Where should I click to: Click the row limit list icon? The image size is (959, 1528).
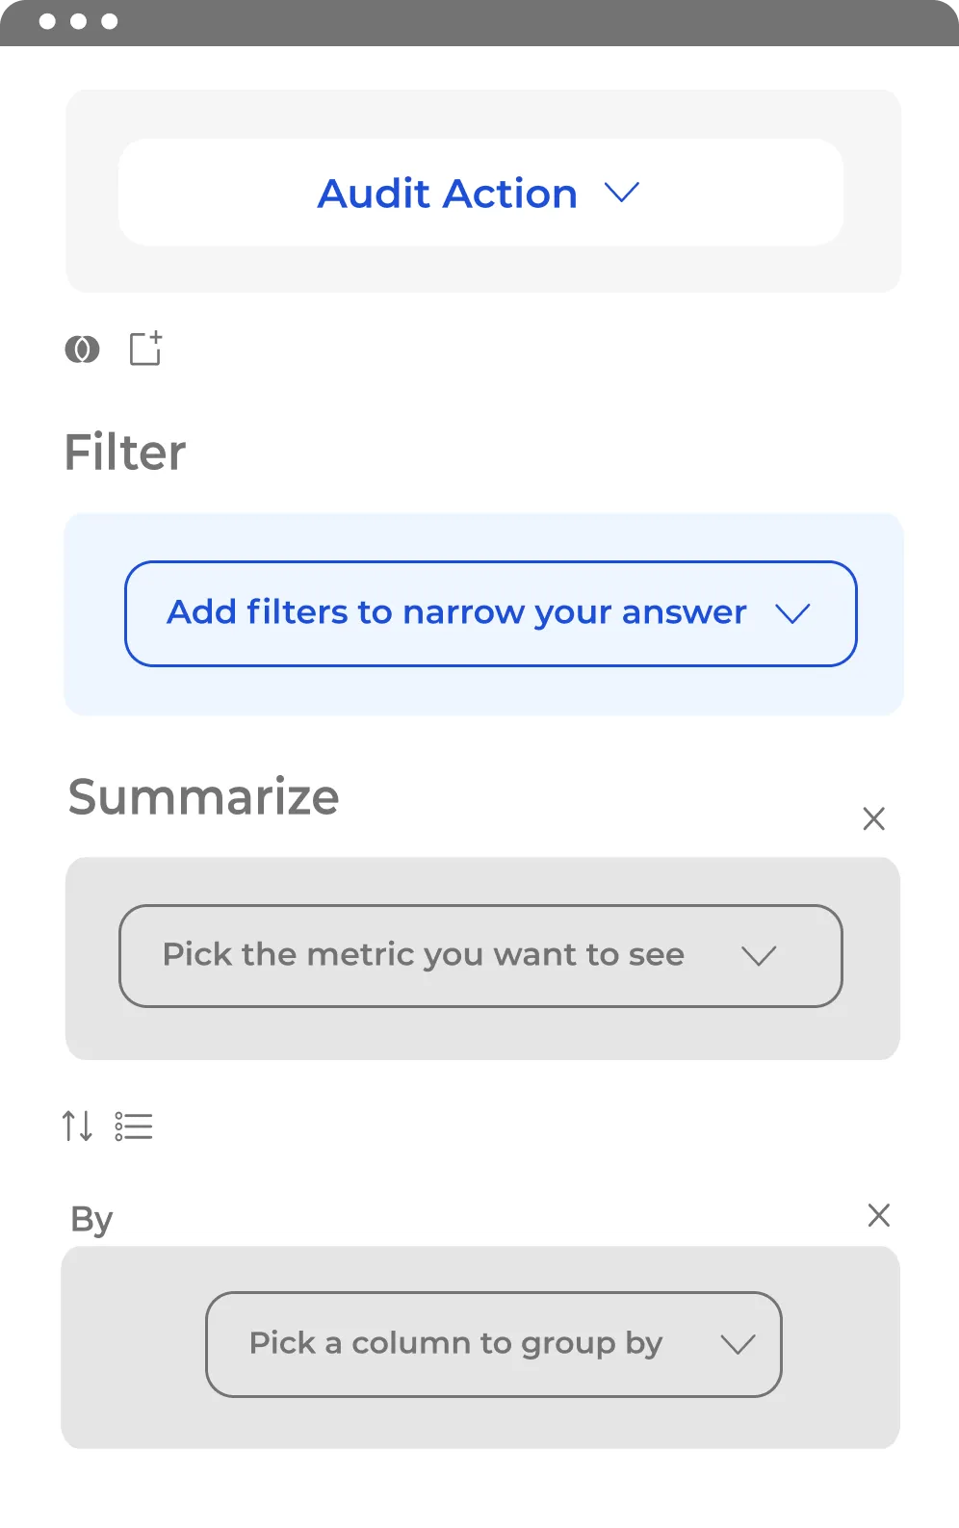[x=134, y=1126]
